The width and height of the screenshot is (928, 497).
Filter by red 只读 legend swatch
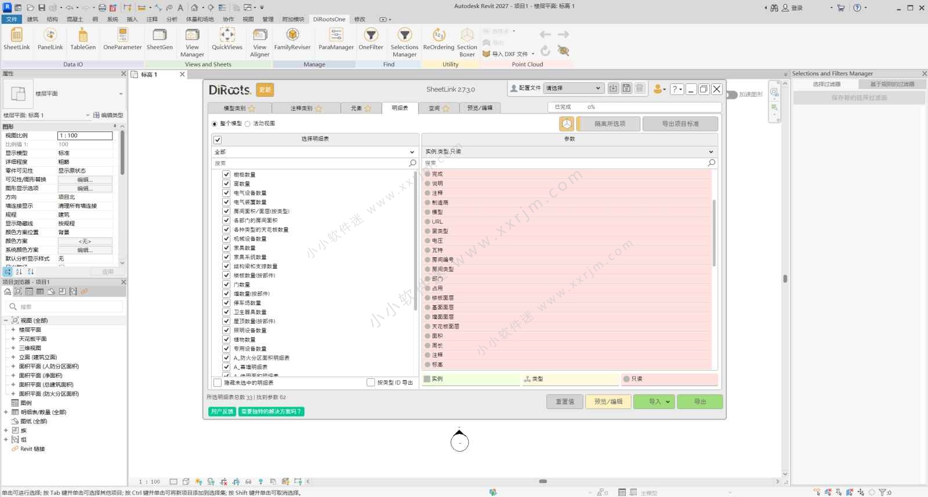tap(669, 379)
